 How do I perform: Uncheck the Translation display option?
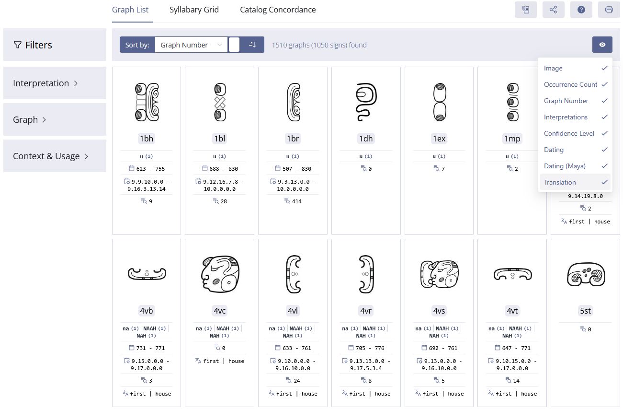(576, 182)
